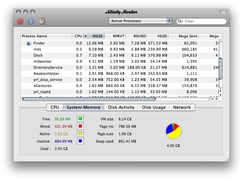243x180 pixels.
Task: Click the Used value 2.91 GB
Action: click(61, 149)
